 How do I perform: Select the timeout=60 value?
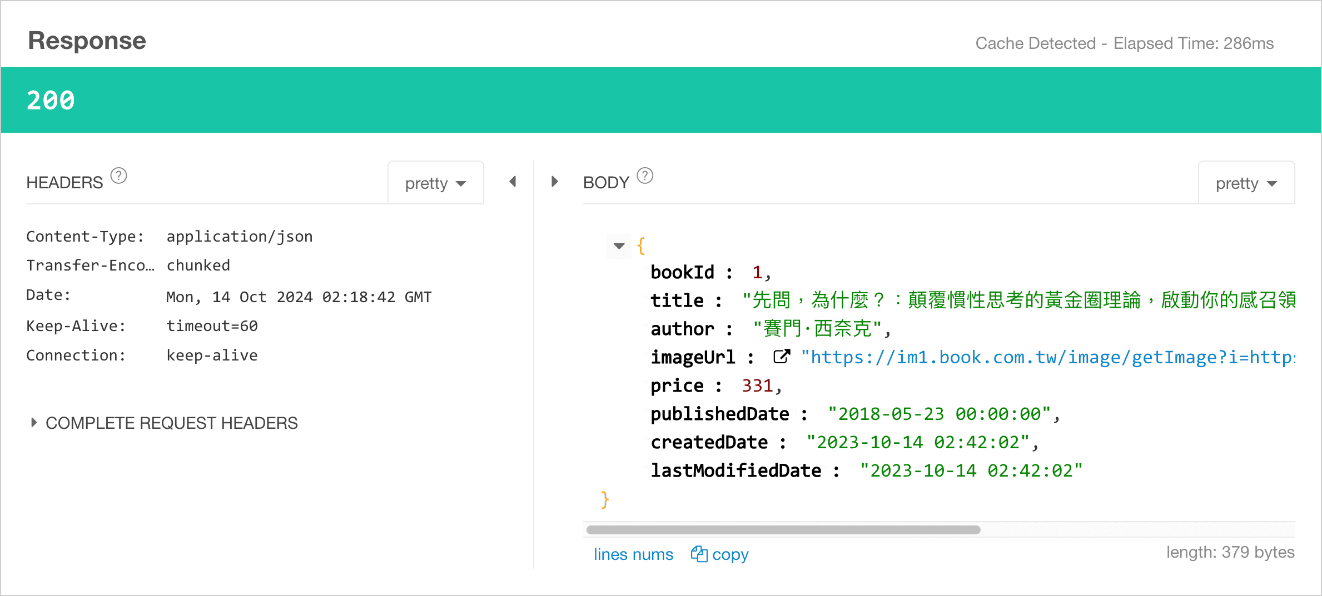212,326
